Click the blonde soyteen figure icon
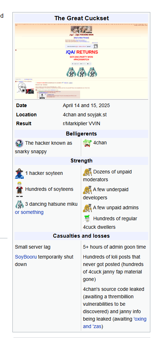The width and height of the screenshot is (156, 338). coord(19,189)
